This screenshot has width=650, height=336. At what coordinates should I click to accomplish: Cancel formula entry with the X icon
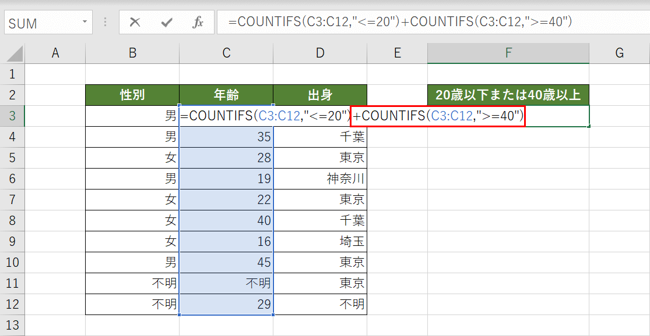(135, 23)
